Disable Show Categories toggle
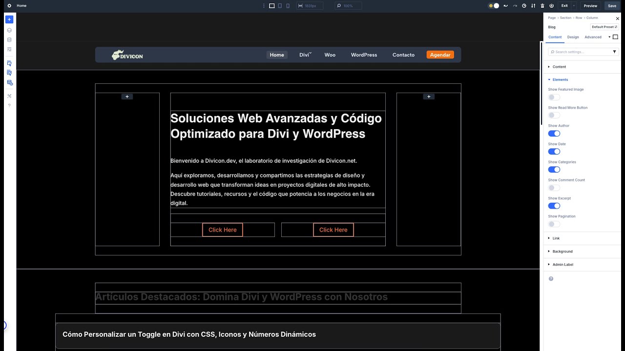Viewport: 625px width, 351px height. [554, 170]
